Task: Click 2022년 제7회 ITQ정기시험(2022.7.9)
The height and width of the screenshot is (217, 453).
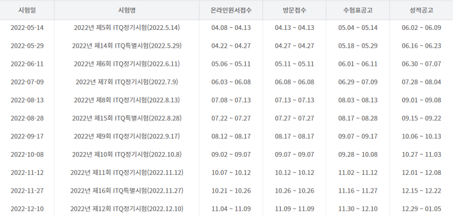Action: 127,82
